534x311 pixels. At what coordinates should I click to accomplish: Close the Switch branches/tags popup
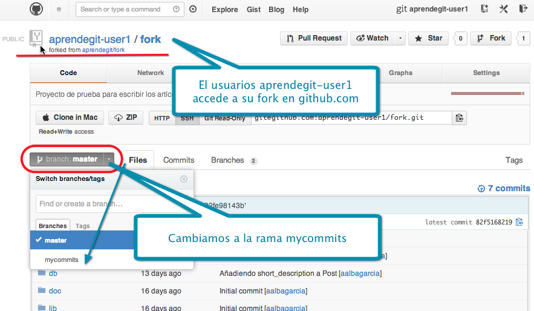pyautogui.click(x=184, y=178)
